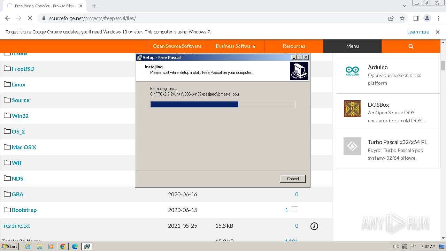
Task: Open the FreeBSD folder
Action: coord(23,69)
